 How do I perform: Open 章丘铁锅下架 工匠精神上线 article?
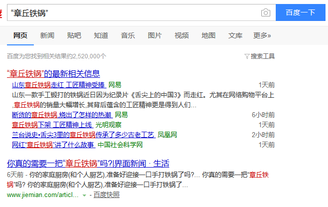(x=52, y=125)
